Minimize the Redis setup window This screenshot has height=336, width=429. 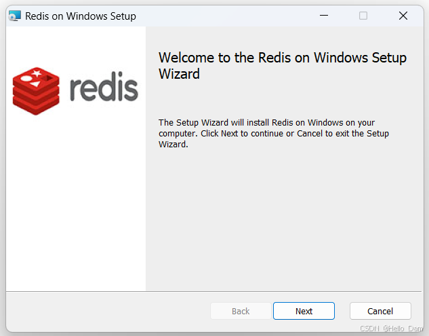tap(323, 16)
